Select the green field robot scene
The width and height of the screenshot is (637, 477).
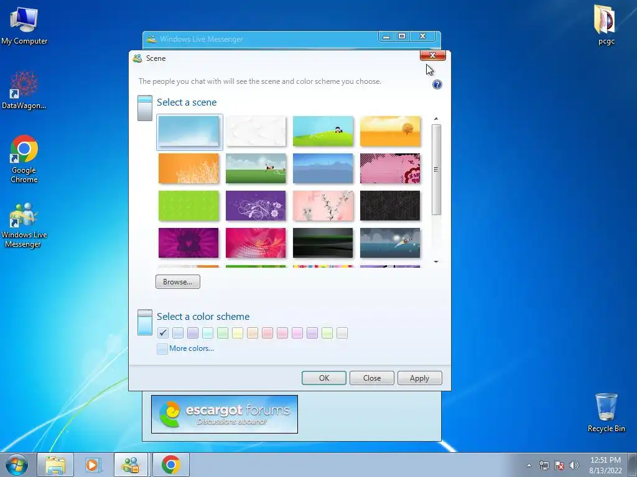tap(256, 168)
